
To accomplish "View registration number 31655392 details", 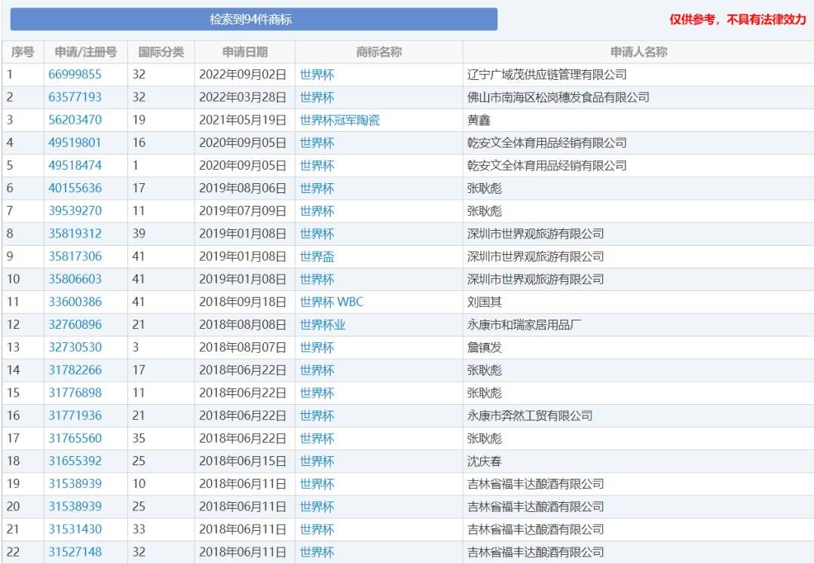I will (75, 461).
